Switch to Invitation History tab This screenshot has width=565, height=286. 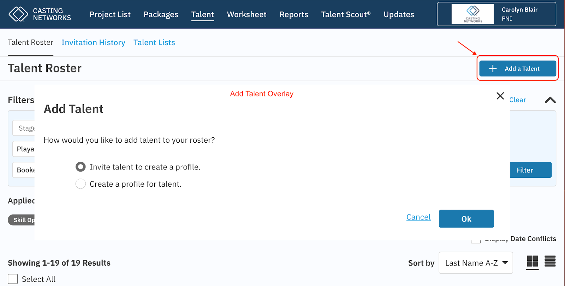coord(93,43)
